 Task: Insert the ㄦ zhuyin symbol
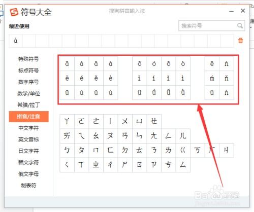[x=183, y=136]
